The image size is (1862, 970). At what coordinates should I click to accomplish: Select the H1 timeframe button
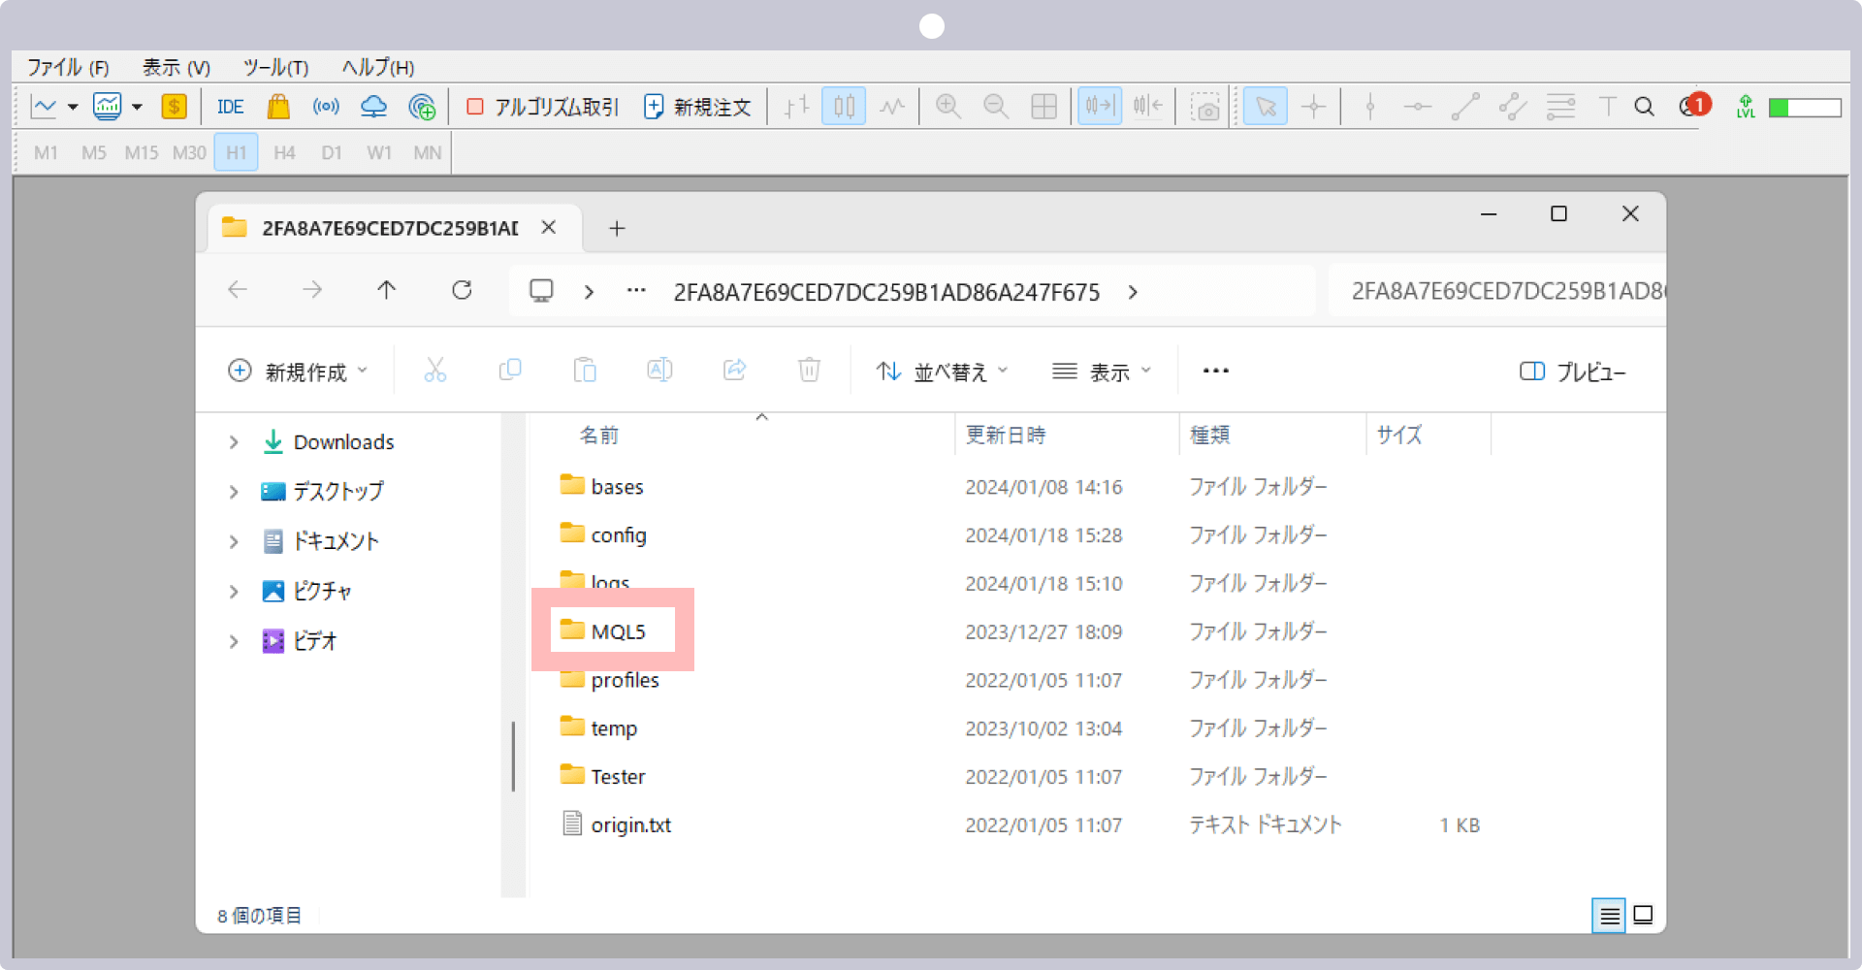click(237, 152)
